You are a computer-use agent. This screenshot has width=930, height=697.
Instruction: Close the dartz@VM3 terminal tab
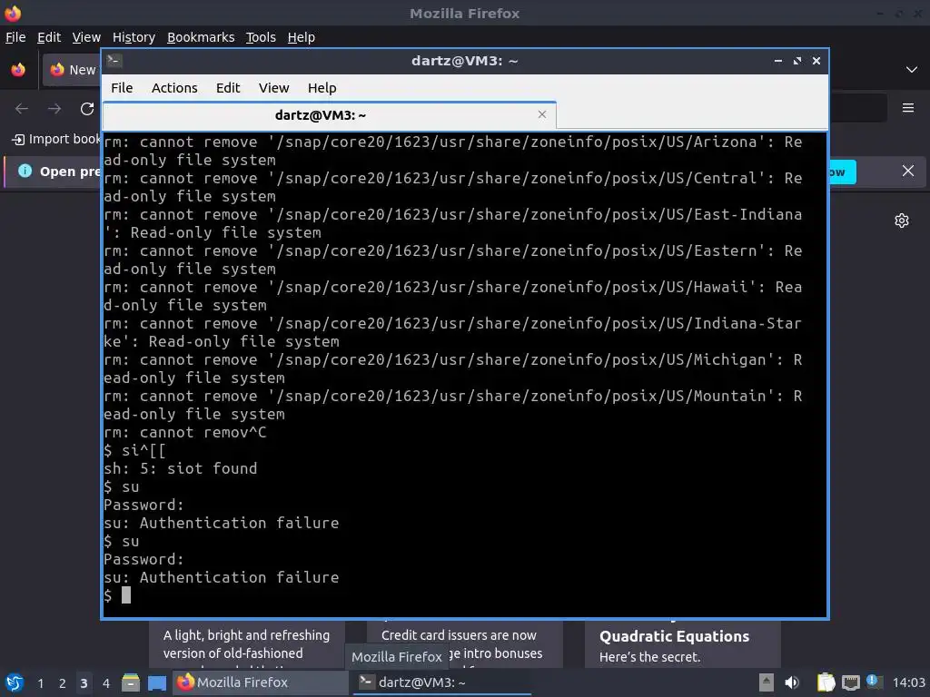541,114
